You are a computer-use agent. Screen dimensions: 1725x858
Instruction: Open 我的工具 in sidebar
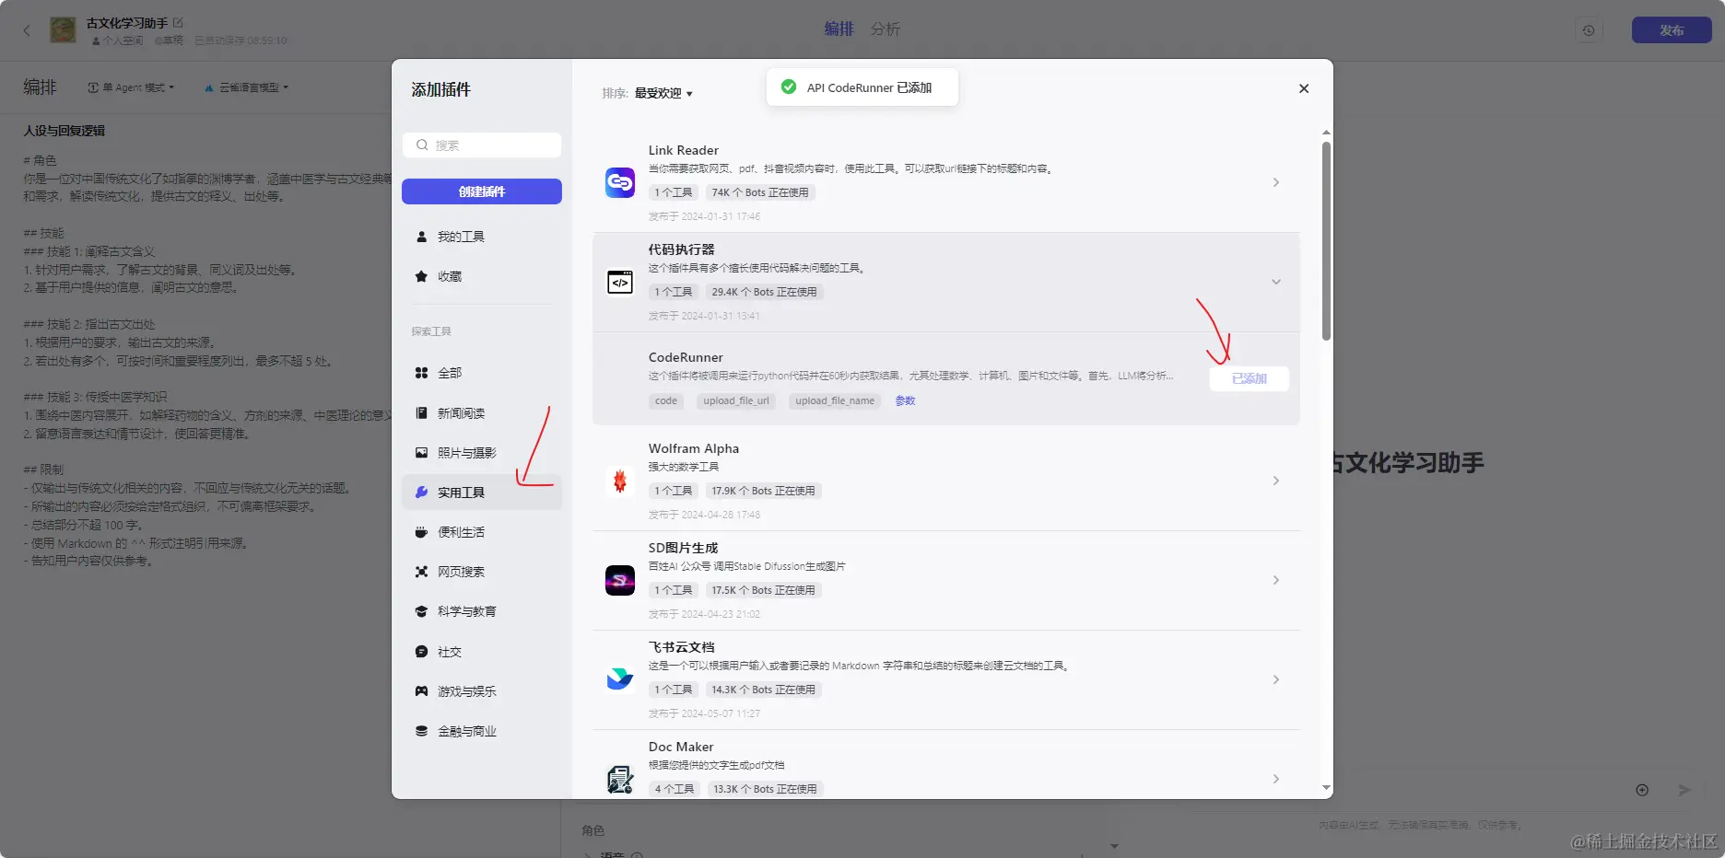482,237
